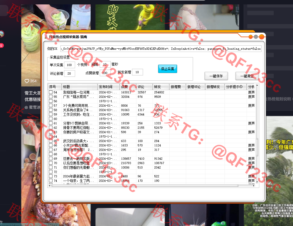Viewport: 293px width, 226px height.
Task: Edit the 单次采集 count field
Action: tap(69, 65)
